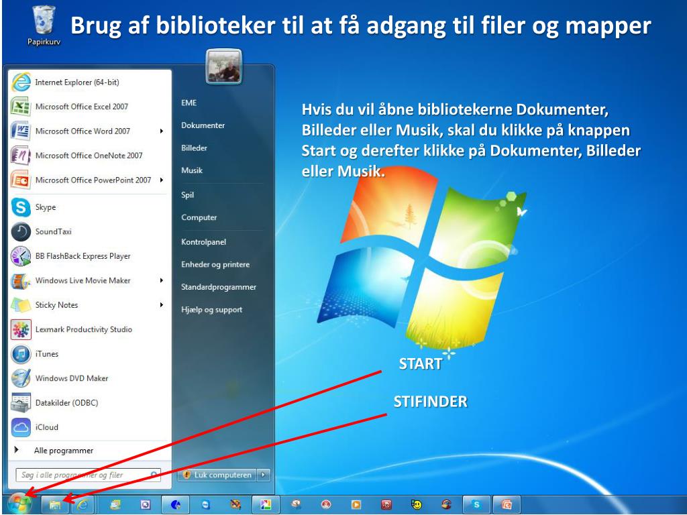Click the Start orb on the taskbar

click(x=19, y=504)
